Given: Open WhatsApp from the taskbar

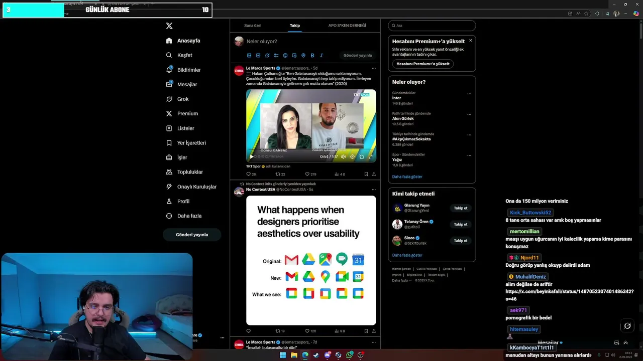Looking at the screenshot, I should [x=350, y=355].
